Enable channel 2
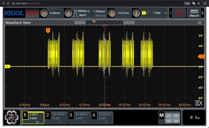The width and height of the screenshot is (209, 128). (x=56, y=117)
